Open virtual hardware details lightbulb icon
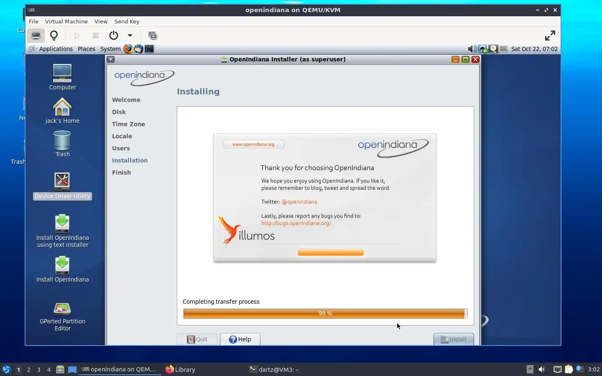This screenshot has width=602, height=376. (54, 36)
